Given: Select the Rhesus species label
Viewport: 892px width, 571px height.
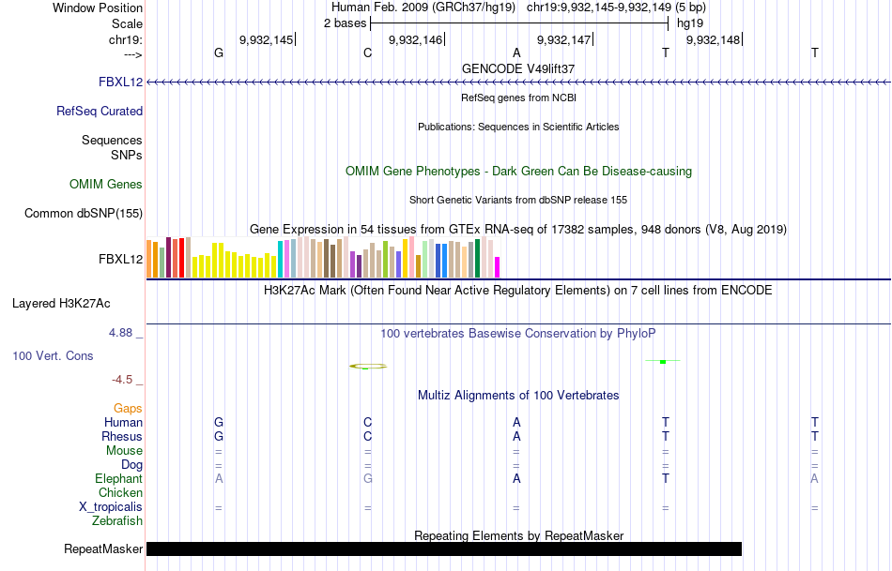Looking at the screenshot, I should tap(122, 436).
